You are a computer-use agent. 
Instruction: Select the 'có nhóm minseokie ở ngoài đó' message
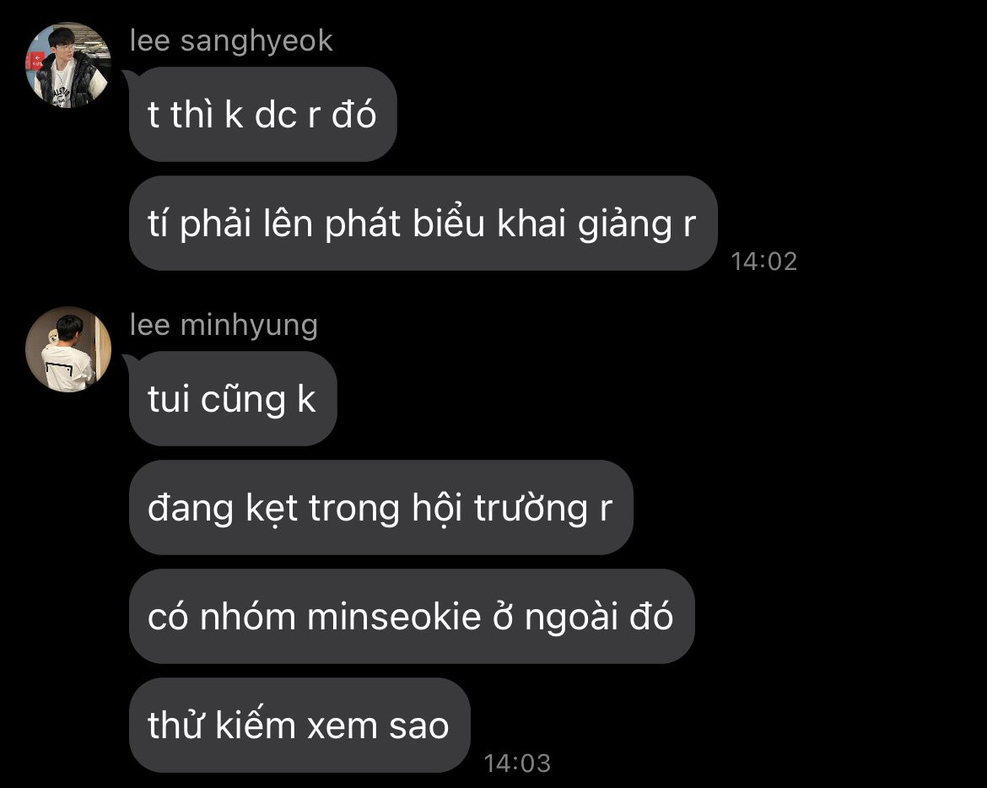point(412,617)
